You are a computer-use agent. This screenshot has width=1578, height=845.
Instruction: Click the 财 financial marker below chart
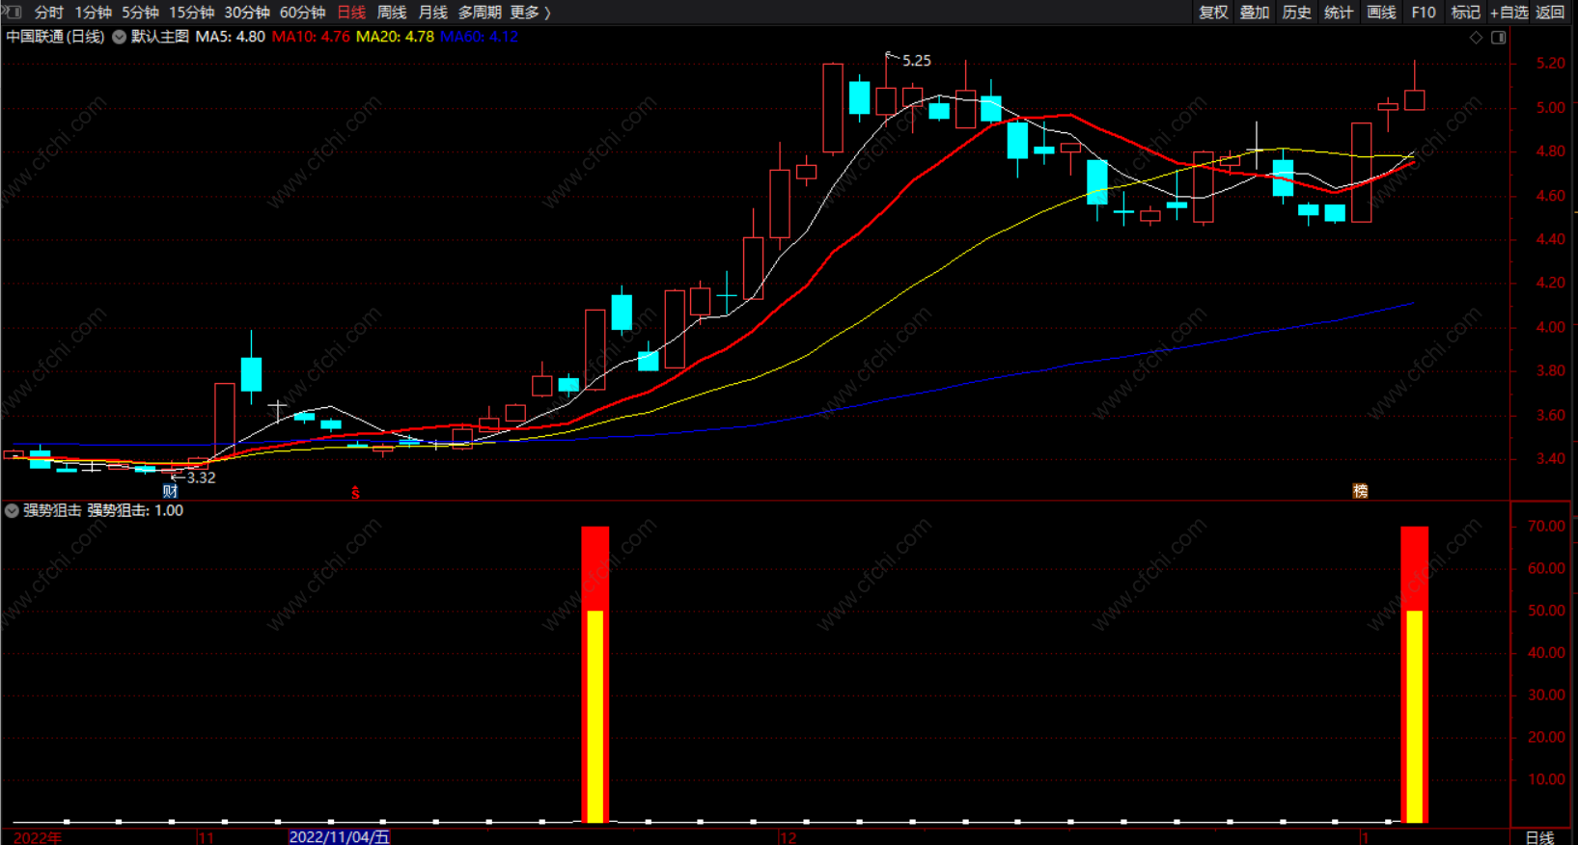click(x=170, y=491)
